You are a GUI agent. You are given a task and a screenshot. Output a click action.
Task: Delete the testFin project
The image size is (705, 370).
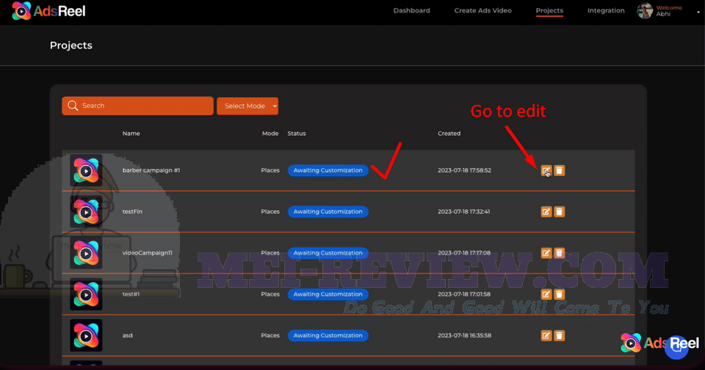560,211
